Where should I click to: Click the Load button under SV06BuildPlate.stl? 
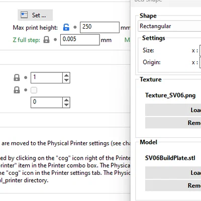click(x=173, y=172)
